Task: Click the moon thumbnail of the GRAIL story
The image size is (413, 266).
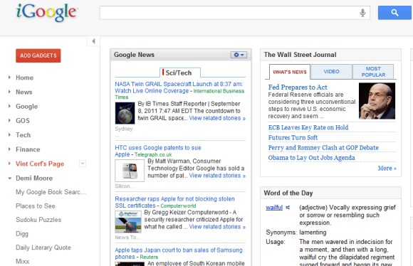Action: tap(125, 113)
